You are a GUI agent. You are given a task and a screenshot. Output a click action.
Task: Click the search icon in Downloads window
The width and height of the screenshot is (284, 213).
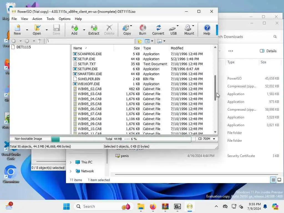pyautogui.click(x=275, y=37)
